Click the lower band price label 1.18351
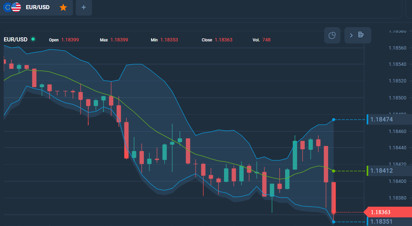Viewport: 412px width, 226px height. point(381,222)
